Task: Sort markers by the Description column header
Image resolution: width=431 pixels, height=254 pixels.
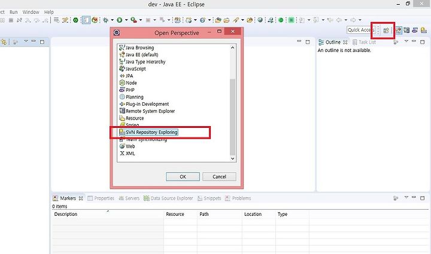Action: 108,214
